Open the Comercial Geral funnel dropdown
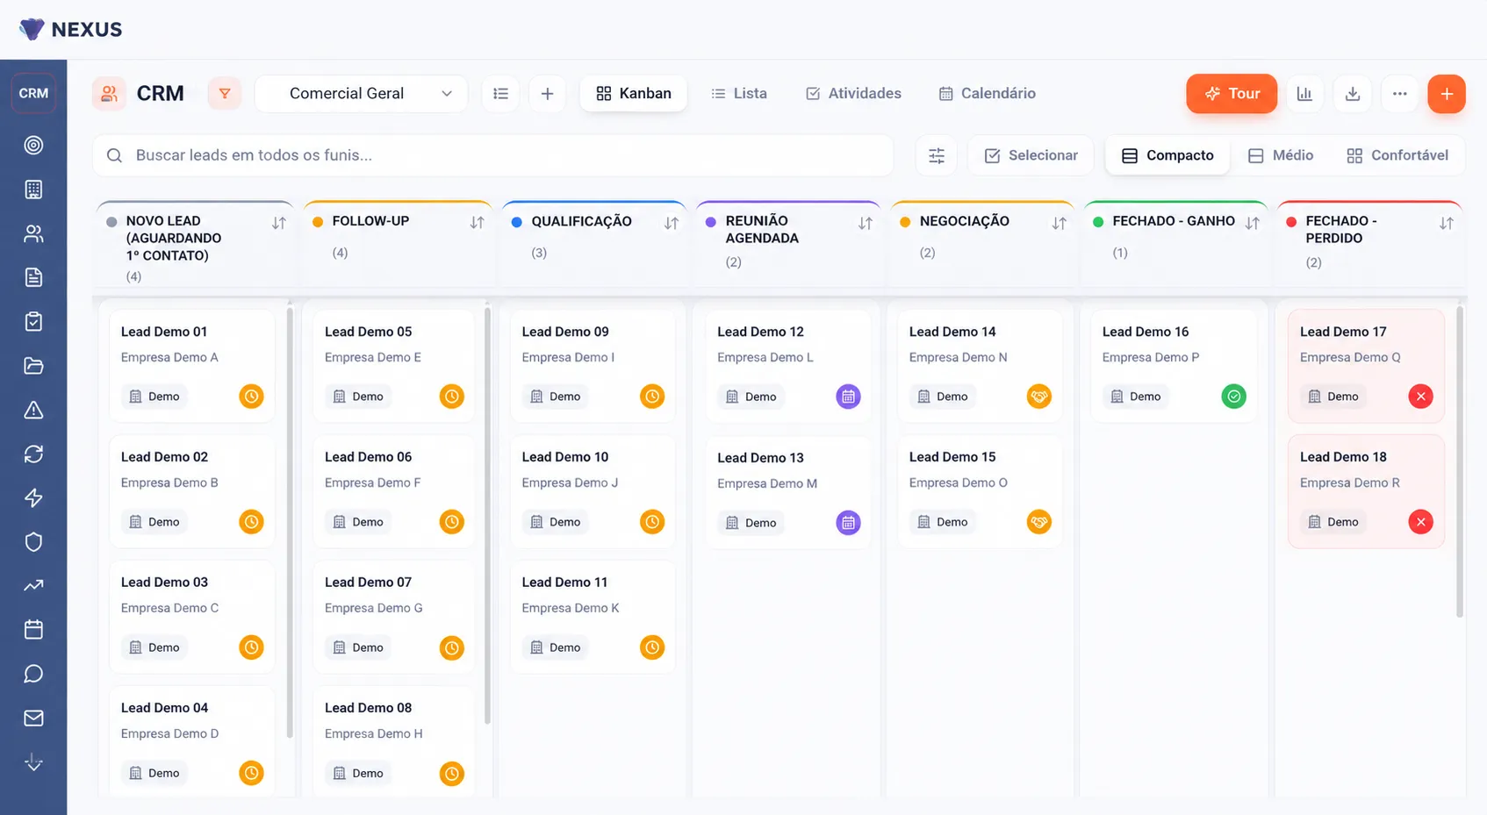 tap(361, 94)
